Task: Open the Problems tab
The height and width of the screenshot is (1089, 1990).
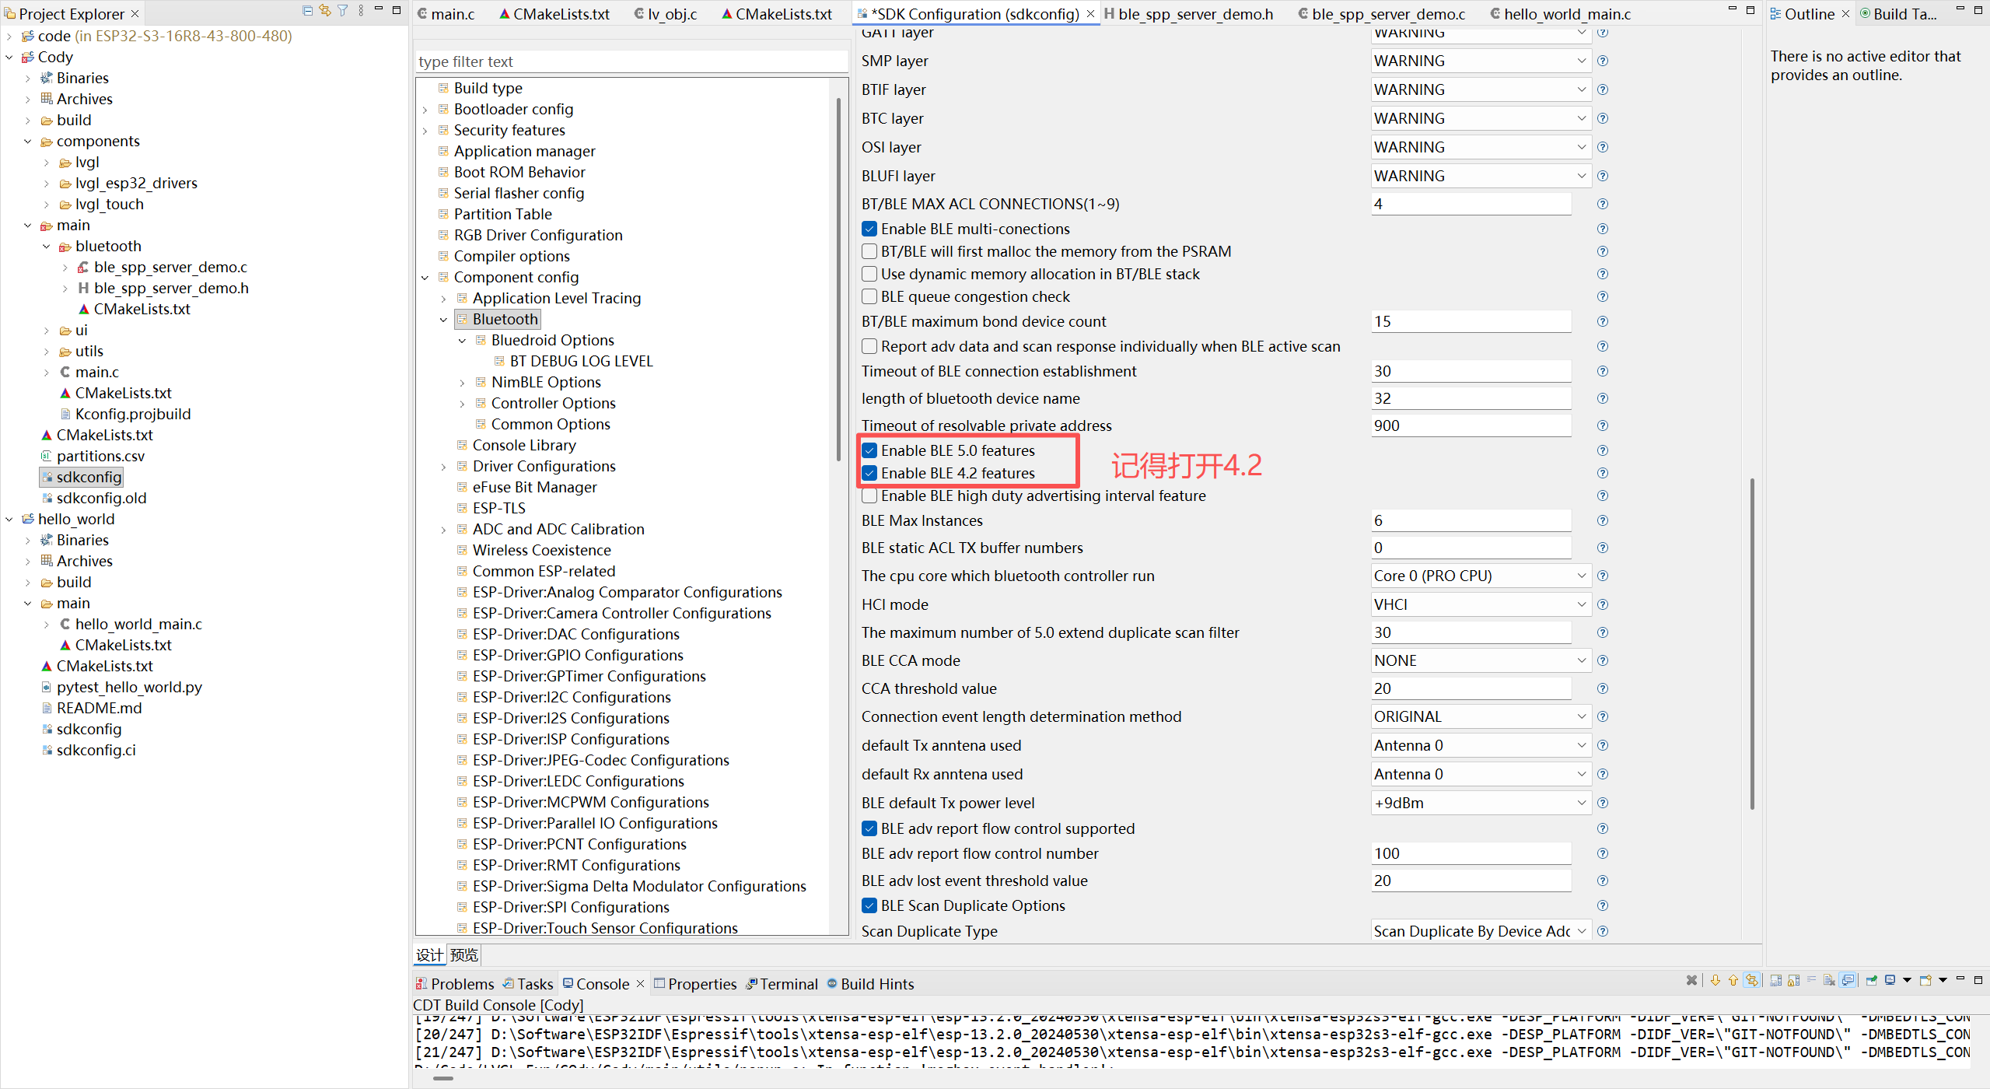Action: 455,983
